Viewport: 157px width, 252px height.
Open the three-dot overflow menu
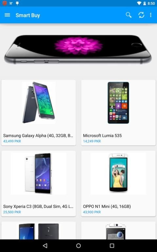coord(150,15)
